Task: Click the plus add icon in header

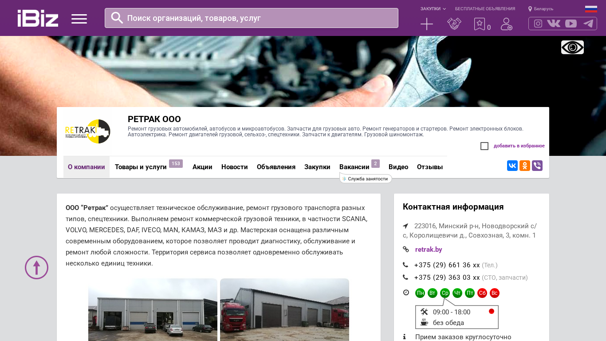Action: pos(427,24)
